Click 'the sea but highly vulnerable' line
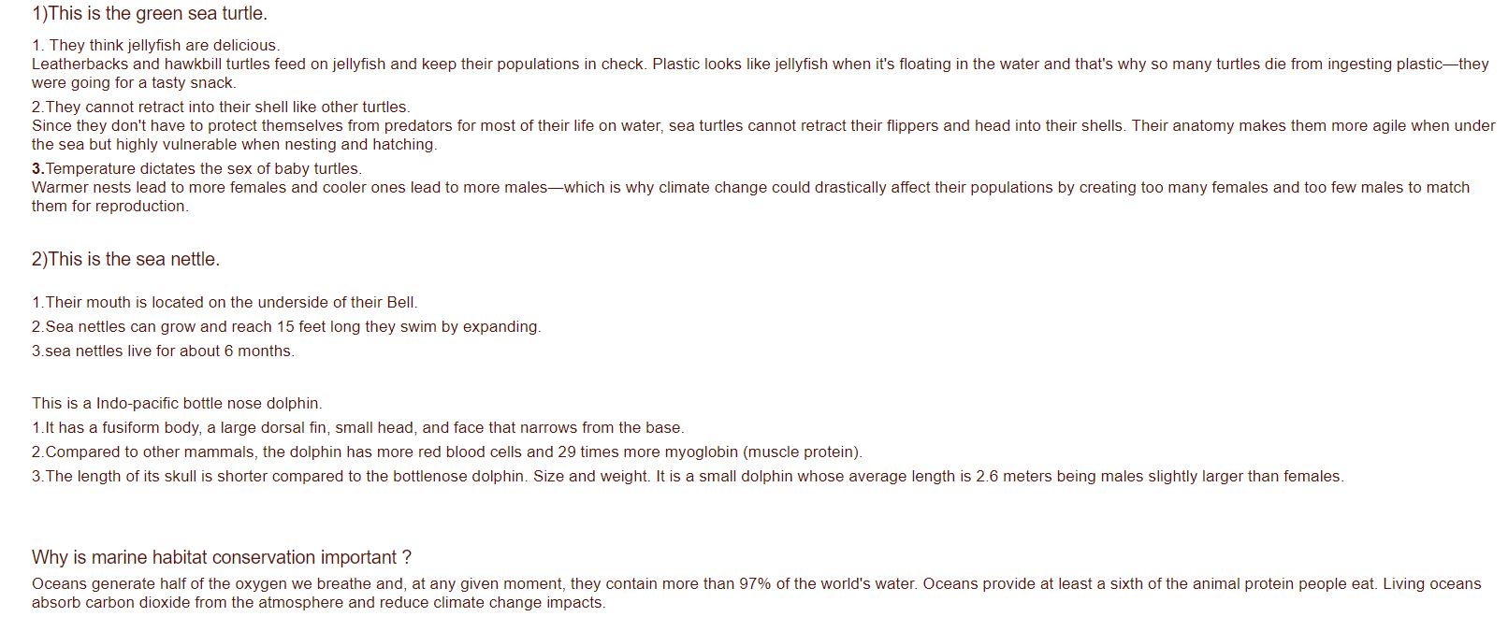The height and width of the screenshot is (631, 1508). pyautogui.click(x=234, y=145)
